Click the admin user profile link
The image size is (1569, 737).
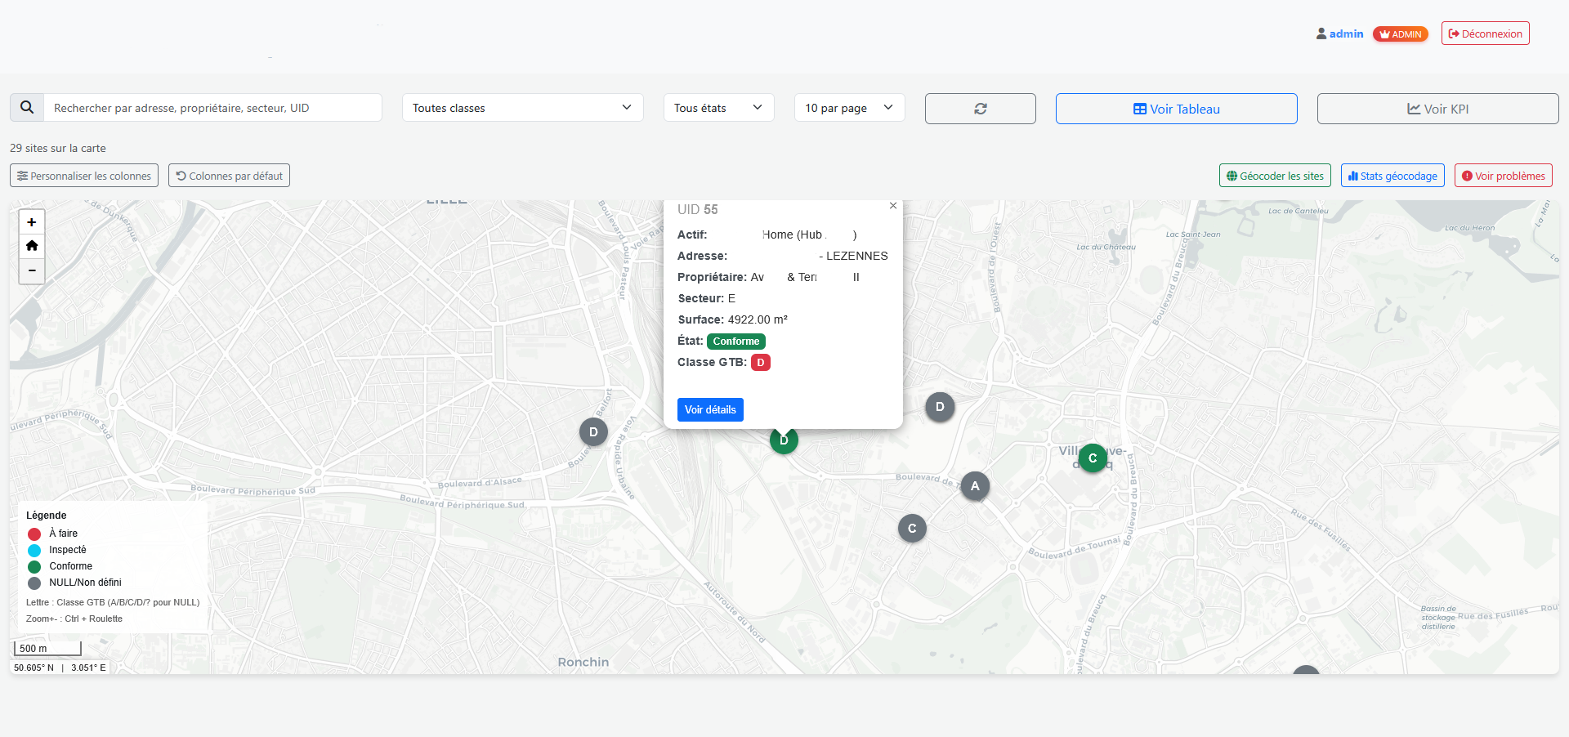click(x=1339, y=33)
